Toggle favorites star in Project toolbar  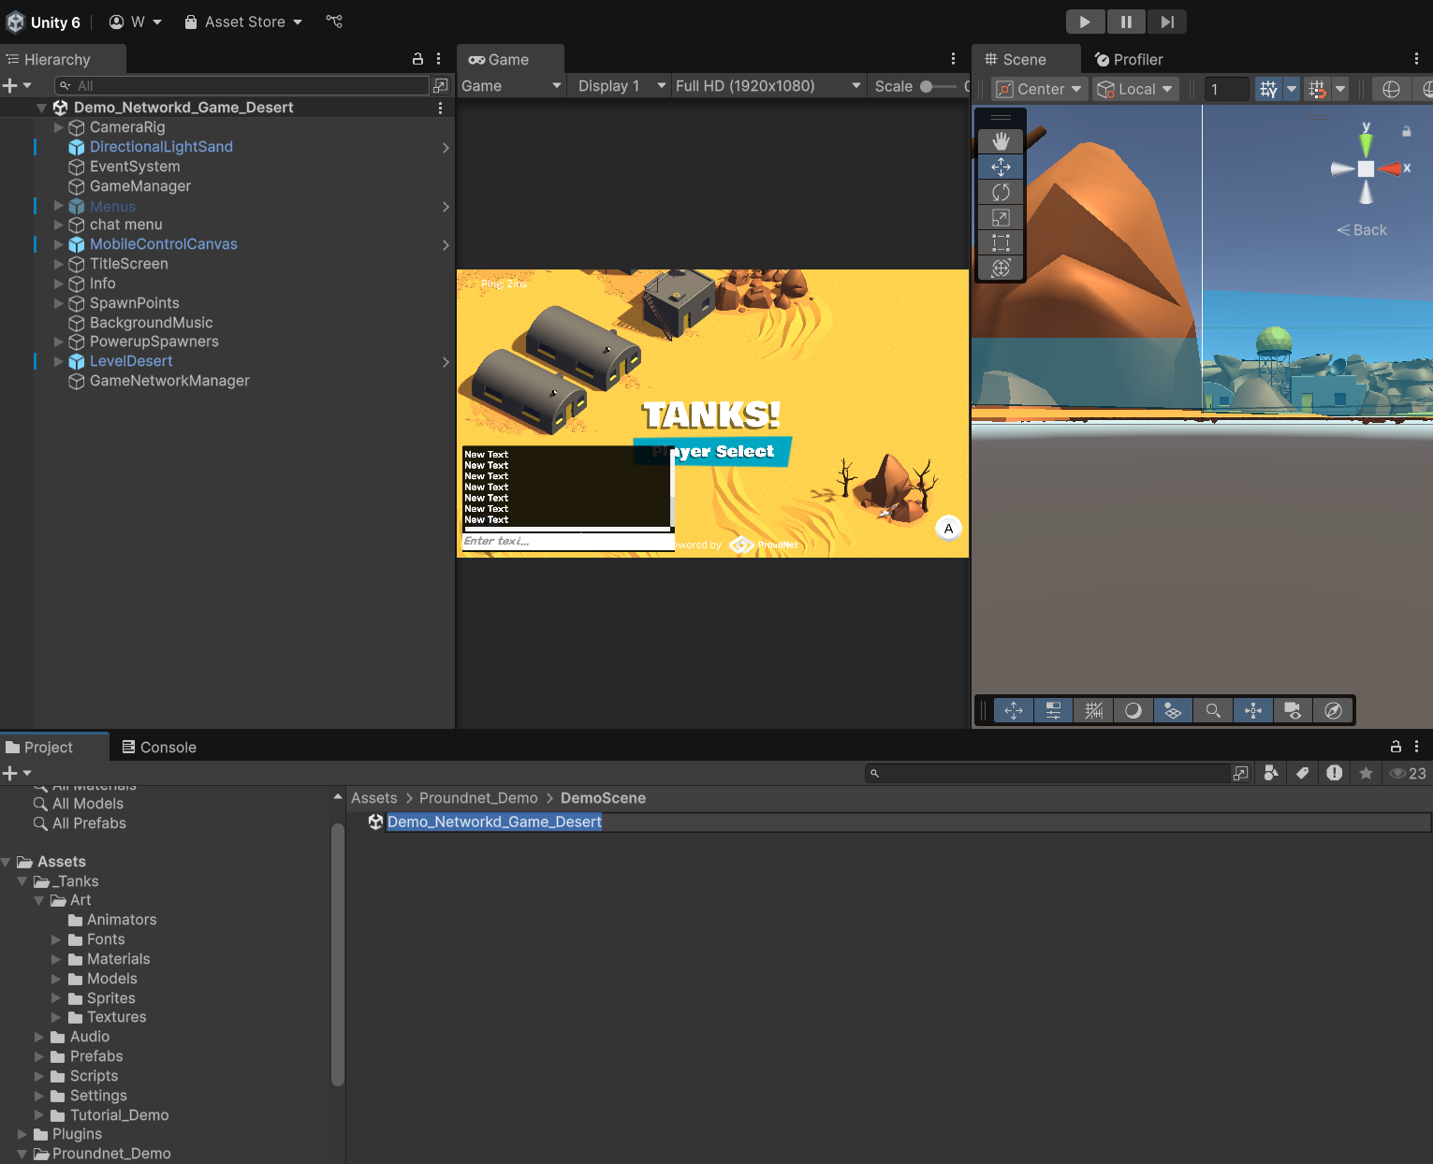1366,773
